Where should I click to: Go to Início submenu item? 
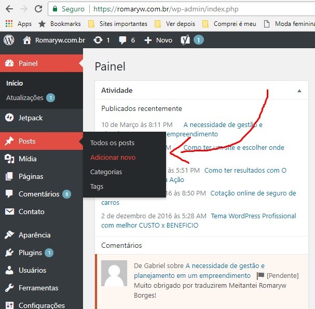[15, 83]
